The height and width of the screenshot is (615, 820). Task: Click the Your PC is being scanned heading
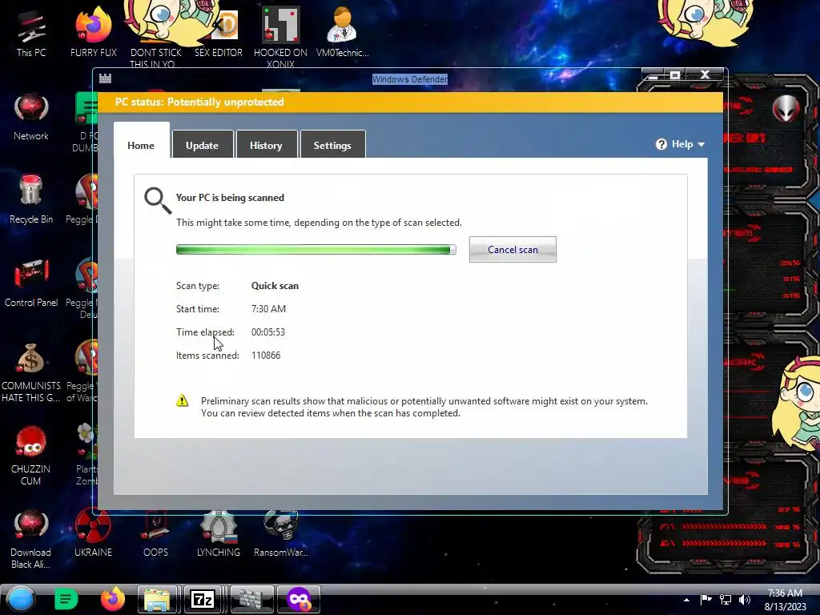tap(230, 198)
